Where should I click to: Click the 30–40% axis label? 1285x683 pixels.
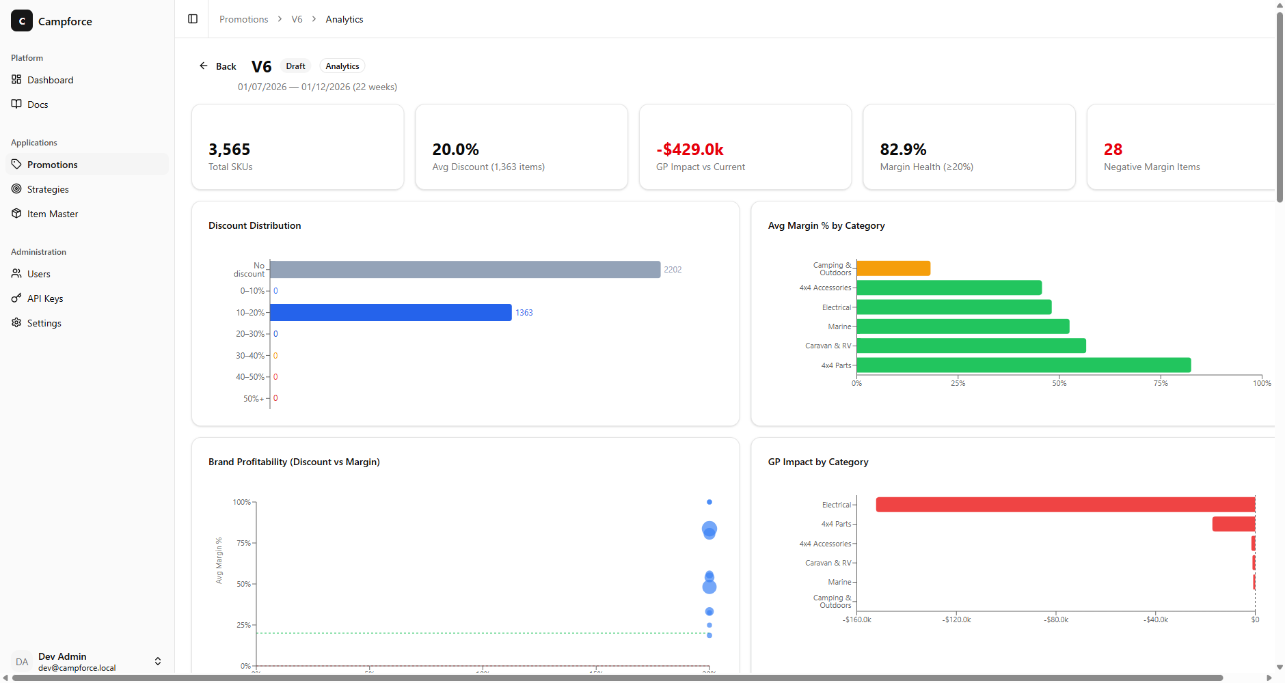coord(250,356)
